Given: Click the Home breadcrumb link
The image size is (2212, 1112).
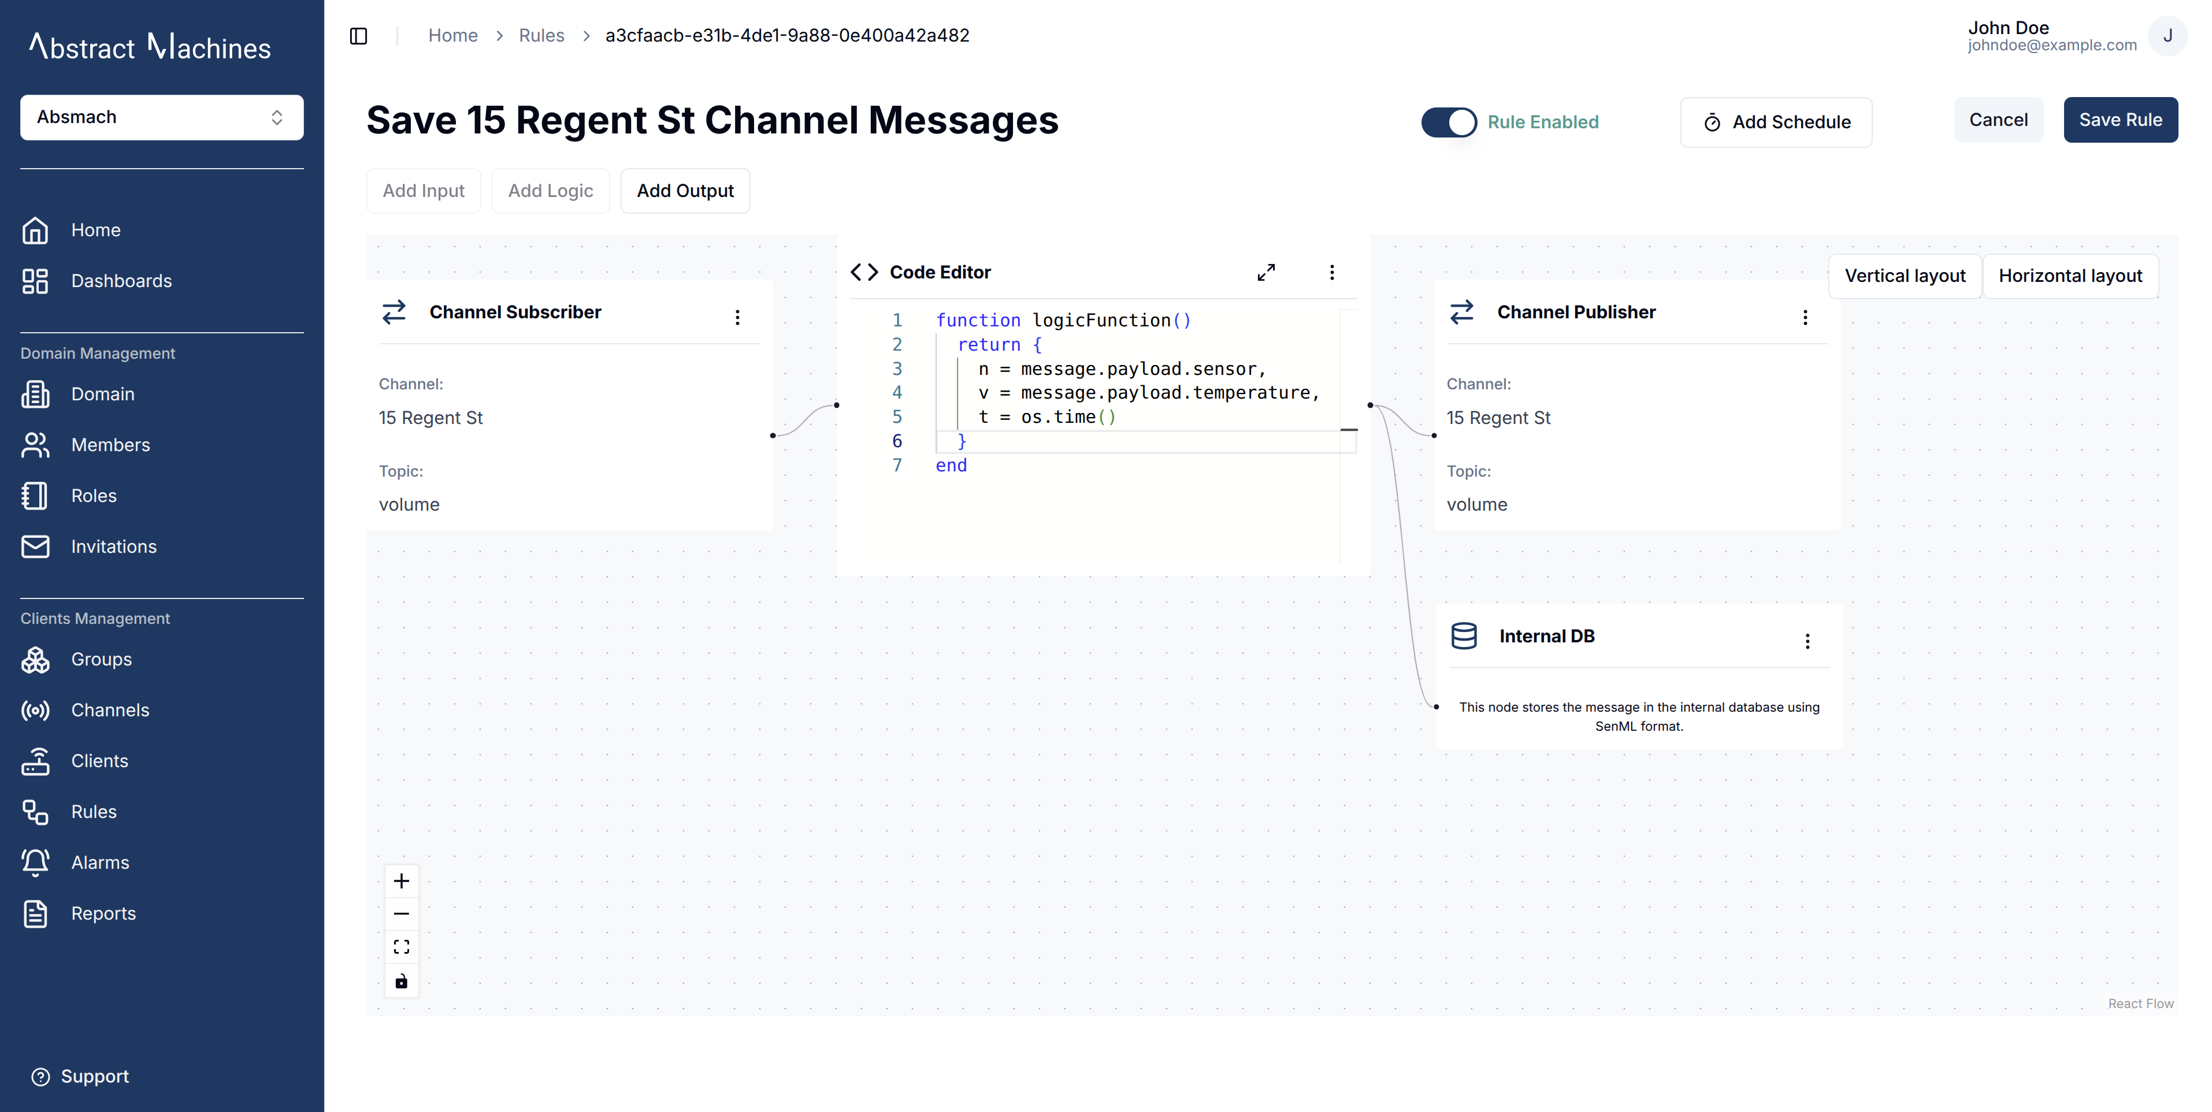Looking at the screenshot, I should point(452,36).
